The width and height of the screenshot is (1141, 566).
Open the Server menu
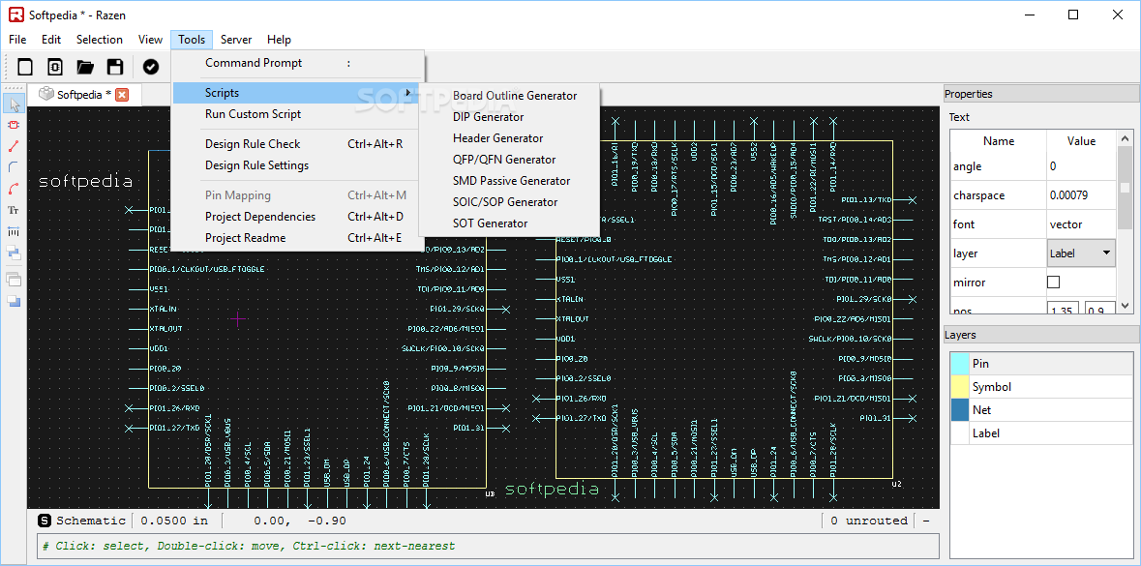coord(236,40)
